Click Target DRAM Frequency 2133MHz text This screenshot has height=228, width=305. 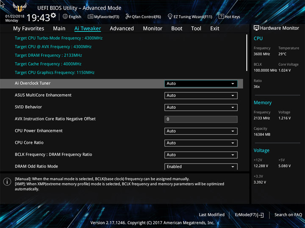(48, 55)
